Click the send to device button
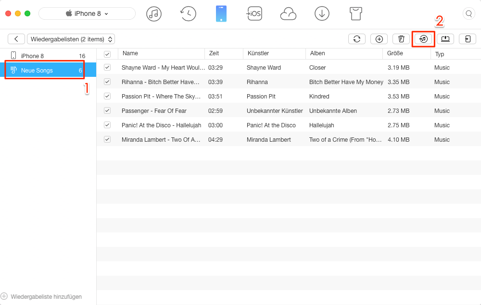The image size is (481, 305). (x=468, y=39)
